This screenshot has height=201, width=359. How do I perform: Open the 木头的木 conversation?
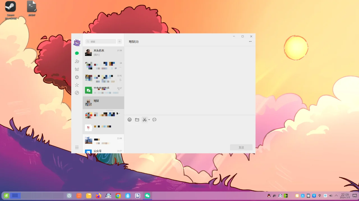coord(103,53)
